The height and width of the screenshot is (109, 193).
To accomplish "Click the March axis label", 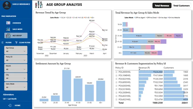I will pyautogui.click(x=92, y=53).
